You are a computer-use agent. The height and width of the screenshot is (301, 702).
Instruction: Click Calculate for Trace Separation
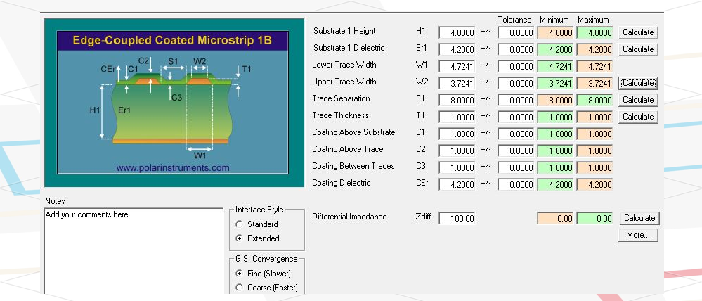(638, 100)
